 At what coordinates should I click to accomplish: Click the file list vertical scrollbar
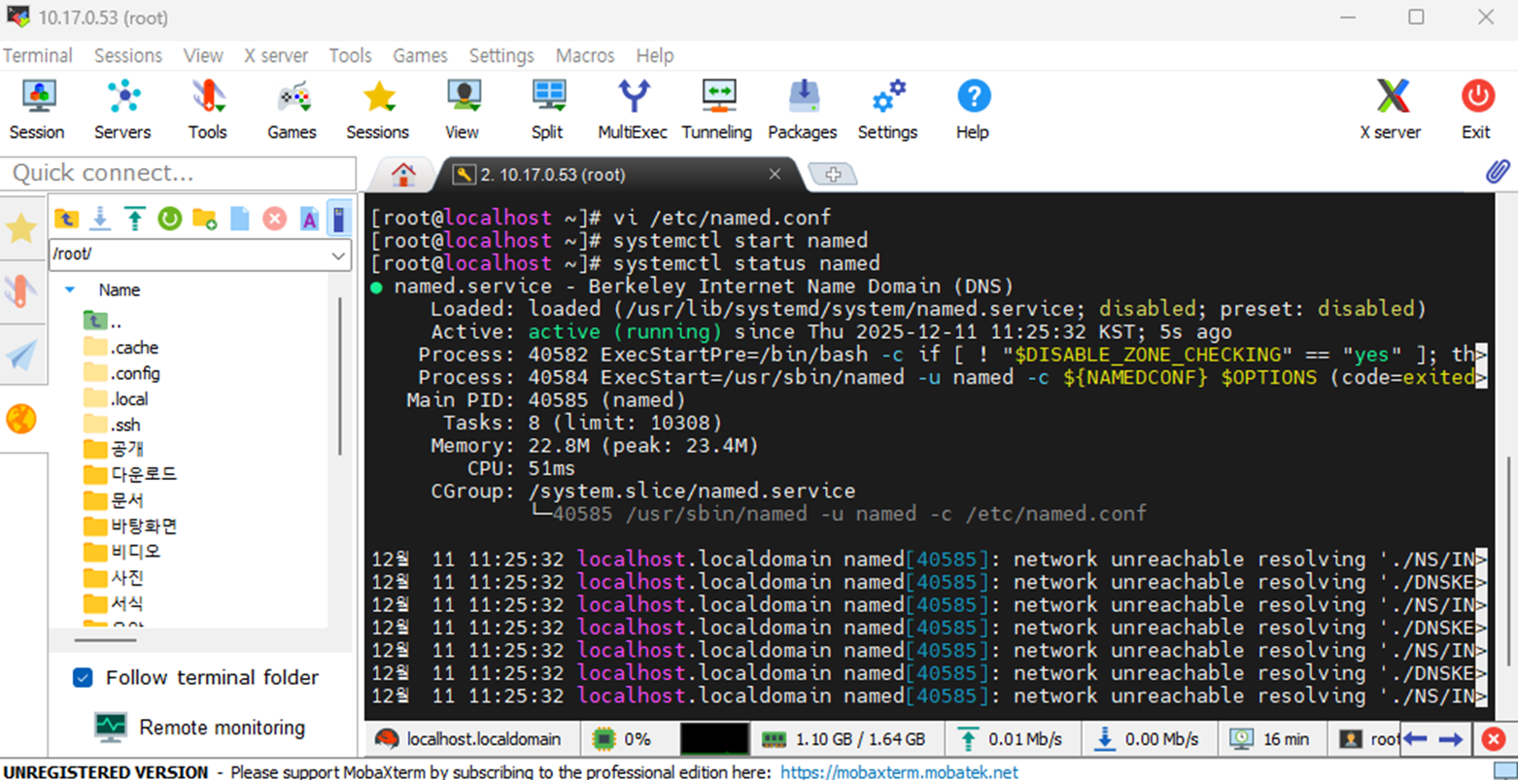pos(340,376)
